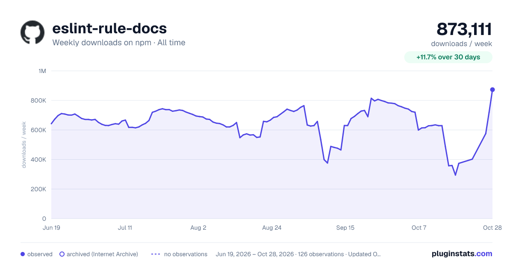Click the 200K y-axis label

(x=39, y=189)
